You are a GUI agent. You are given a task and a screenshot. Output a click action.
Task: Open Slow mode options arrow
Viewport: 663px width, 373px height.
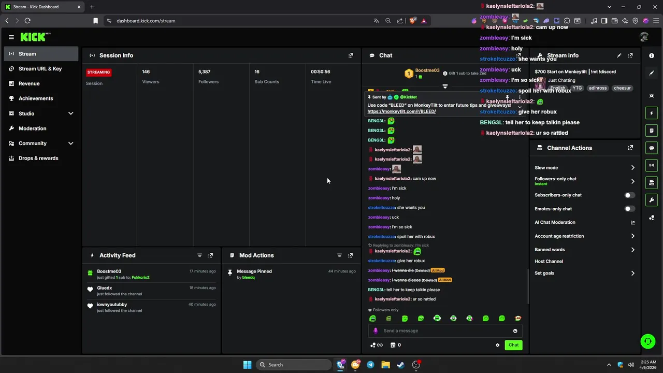point(632,168)
